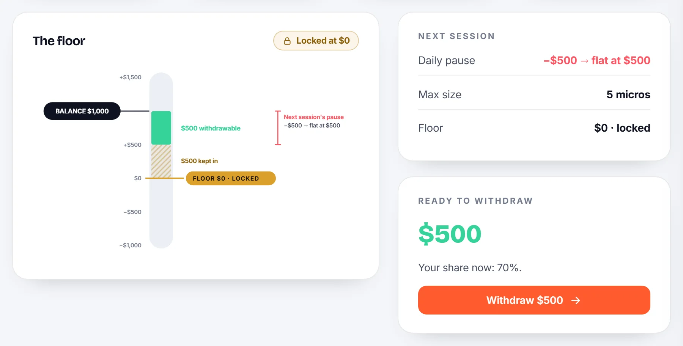Select the Daily pause row value
Screen dimensions: 683x346
point(596,60)
